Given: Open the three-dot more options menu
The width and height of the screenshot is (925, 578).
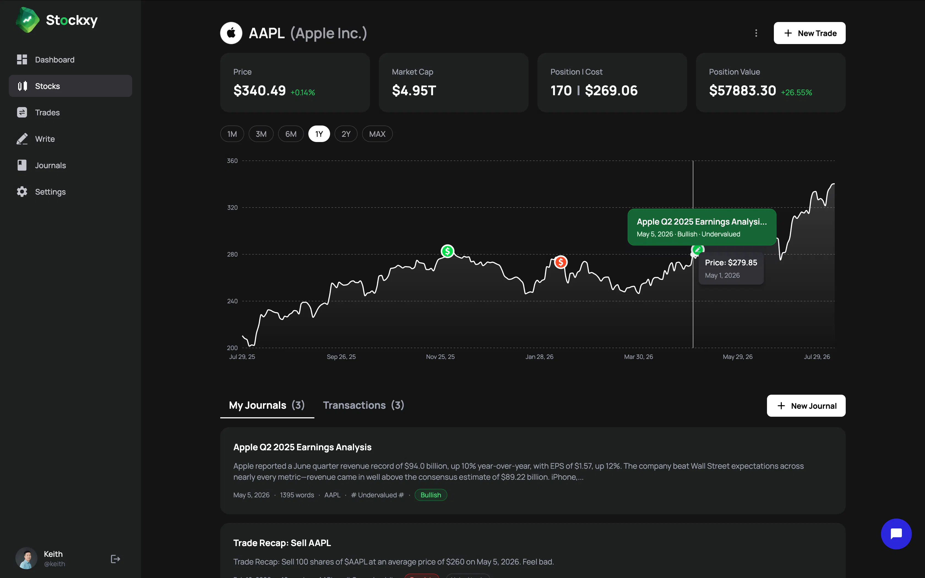Looking at the screenshot, I should coord(756,33).
